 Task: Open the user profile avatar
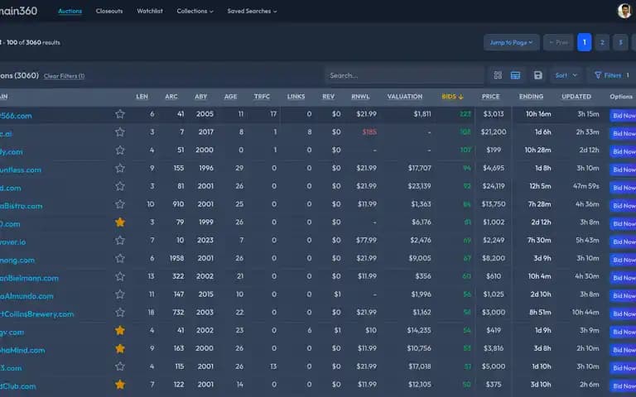pyautogui.click(x=624, y=11)
